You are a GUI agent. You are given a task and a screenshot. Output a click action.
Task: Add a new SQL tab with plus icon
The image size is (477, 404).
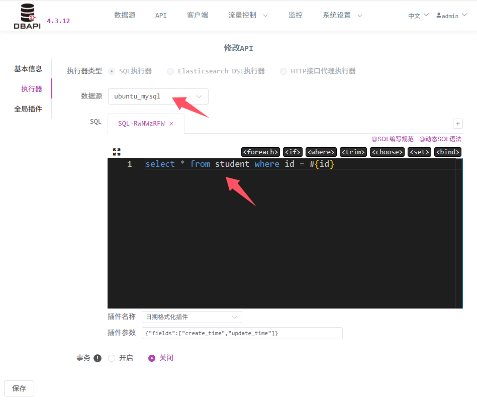pos(457,124)
